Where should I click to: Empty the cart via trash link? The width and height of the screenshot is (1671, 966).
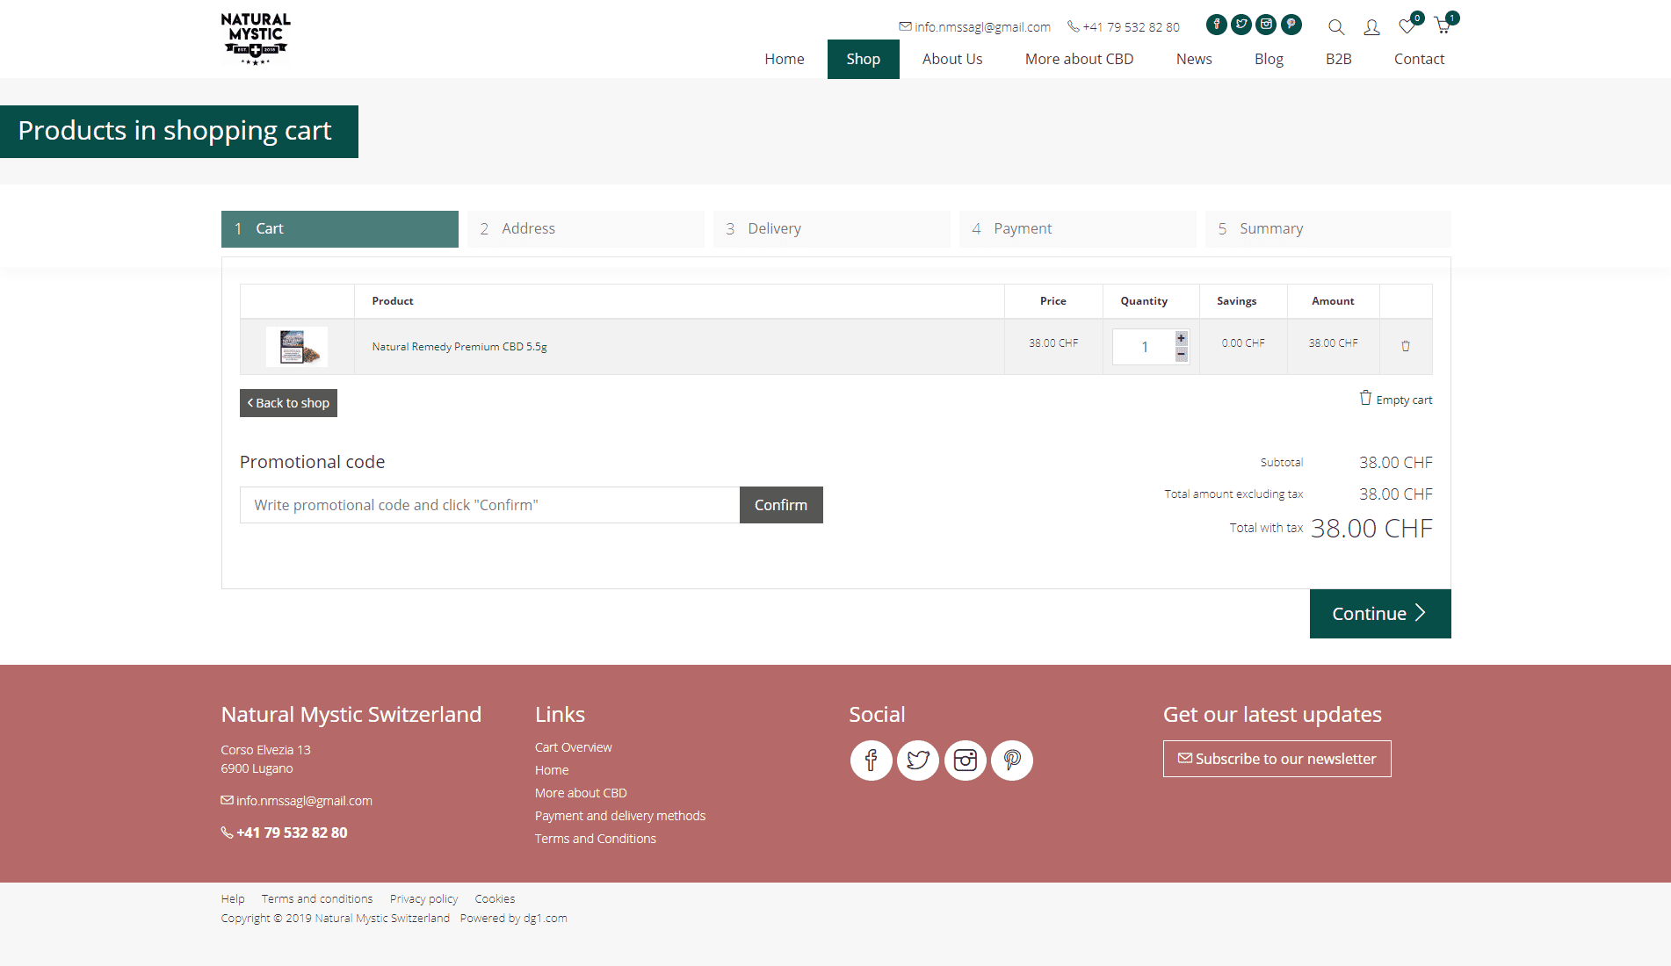pyautogui.click(x=1396, y=399)
